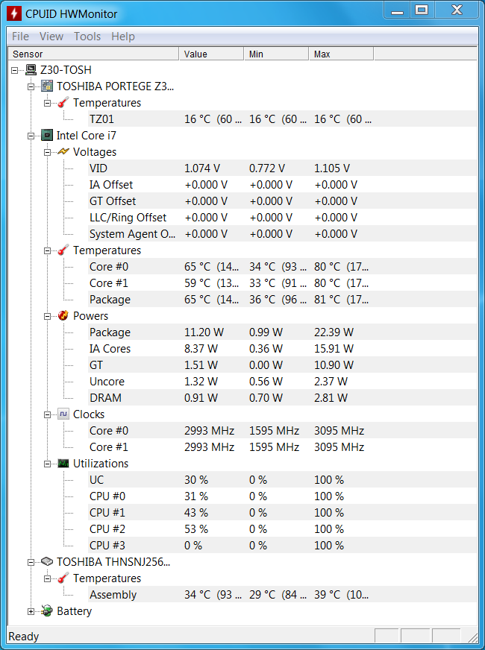Collapse the Utilizations section

(x=47, y=464)
